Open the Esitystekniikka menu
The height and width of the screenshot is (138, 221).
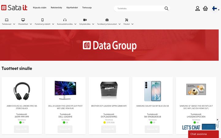[x=85, y=24]
